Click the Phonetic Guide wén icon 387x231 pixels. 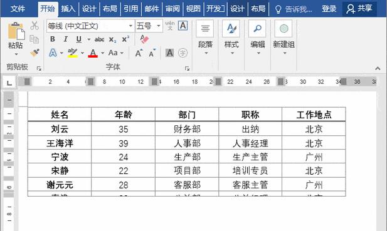click(170, 26)
